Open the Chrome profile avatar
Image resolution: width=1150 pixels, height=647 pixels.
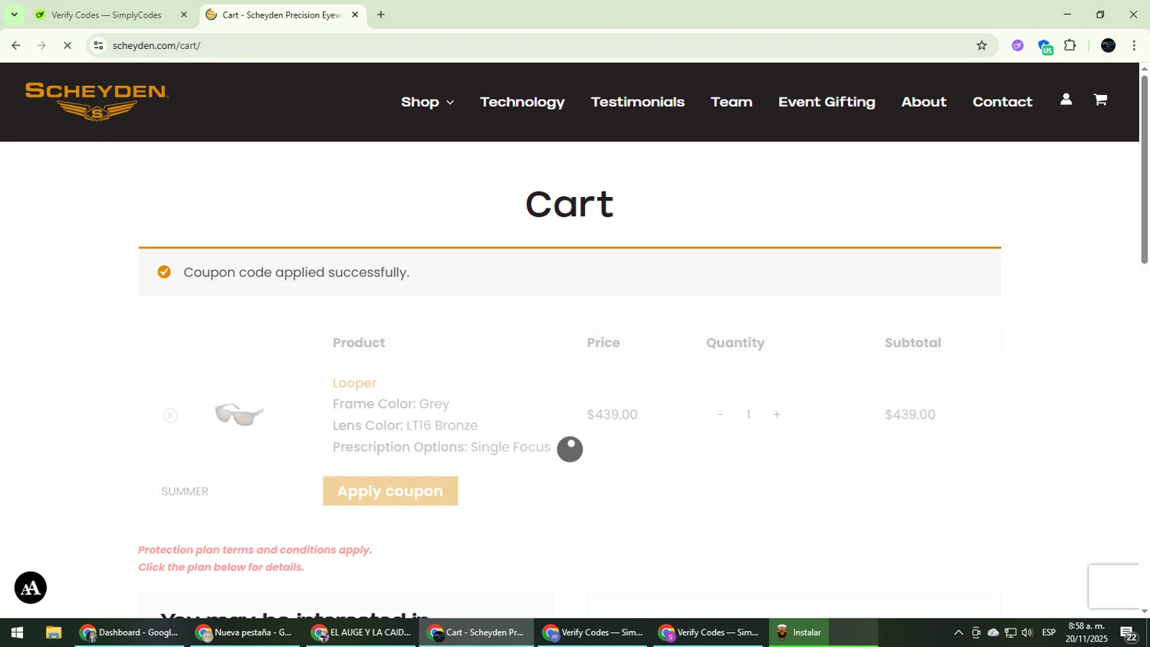pos(1108,45)
